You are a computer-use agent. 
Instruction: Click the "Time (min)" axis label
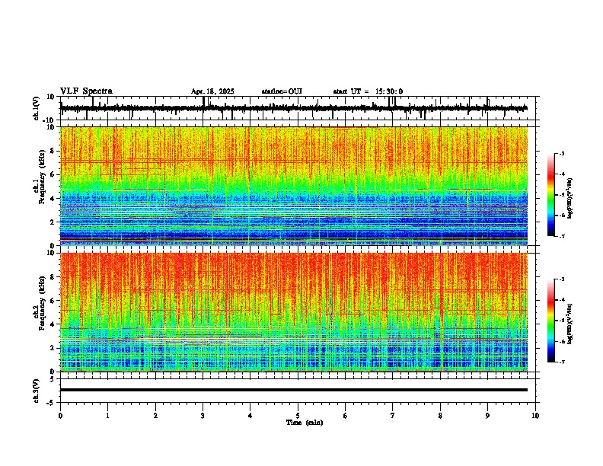click(x=305, y=423)
